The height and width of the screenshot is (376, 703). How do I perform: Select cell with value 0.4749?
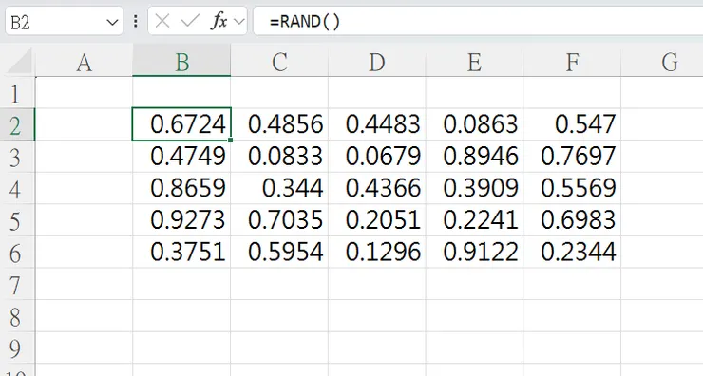pos(181,157)
